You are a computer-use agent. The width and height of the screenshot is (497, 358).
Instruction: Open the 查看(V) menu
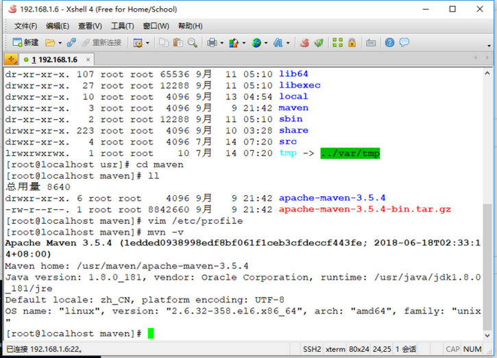tap(90, 26)
